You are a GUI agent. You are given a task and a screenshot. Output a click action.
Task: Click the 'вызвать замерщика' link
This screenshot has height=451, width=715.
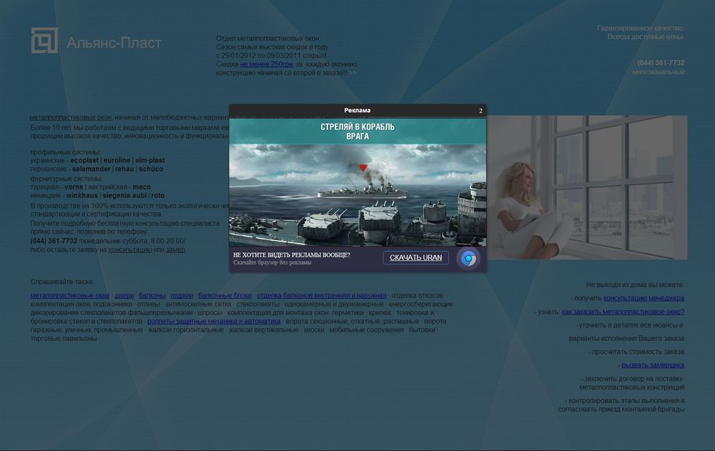tap(653, 365)
